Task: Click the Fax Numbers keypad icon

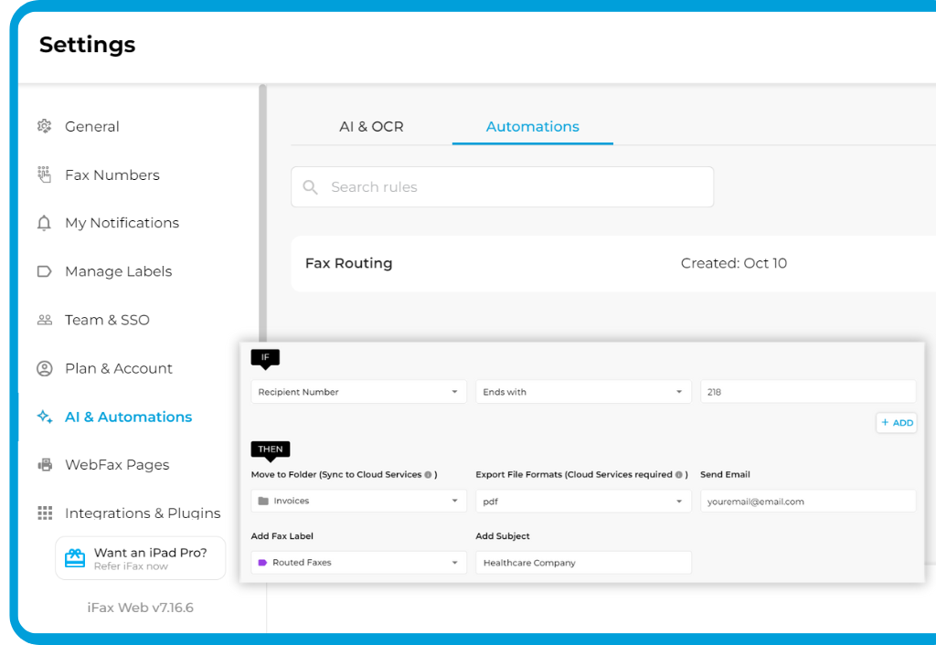Action: 44,174
